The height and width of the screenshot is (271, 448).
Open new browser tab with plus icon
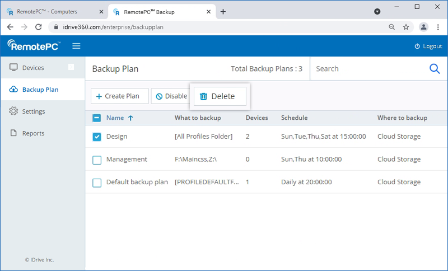[x=223, y=12]
